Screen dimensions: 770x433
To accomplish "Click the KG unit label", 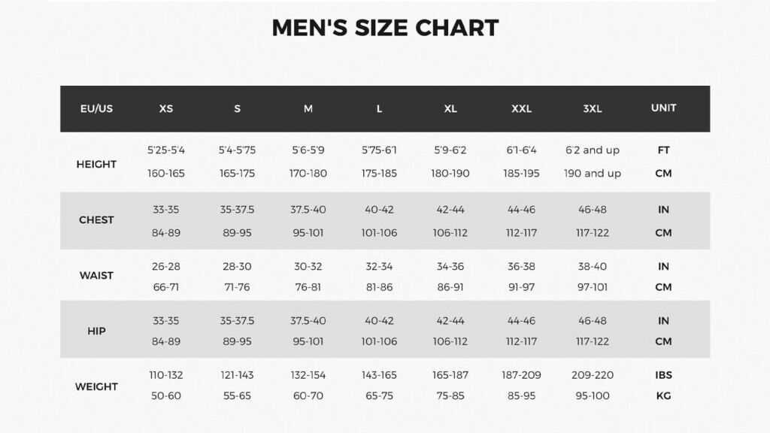I will tap(663, 396).
